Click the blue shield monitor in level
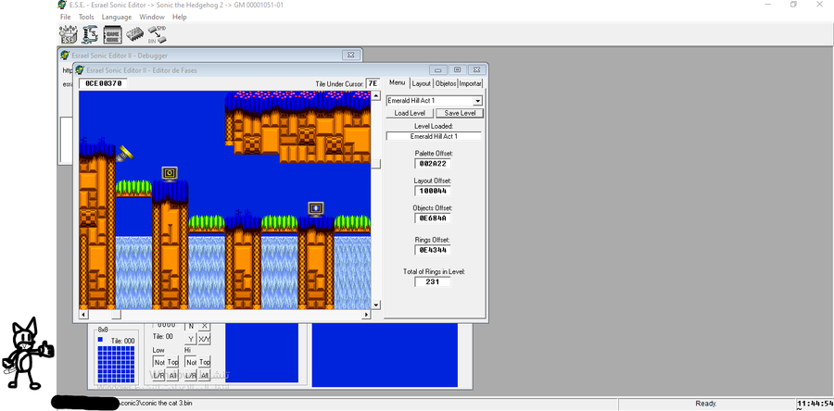The image size is (834, 411). coord(316,209)
